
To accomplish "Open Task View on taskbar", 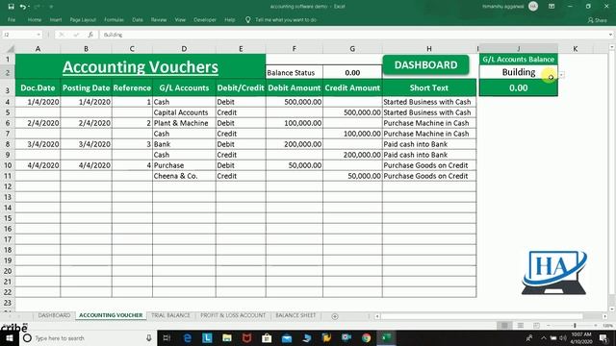I will coord(167,337).
